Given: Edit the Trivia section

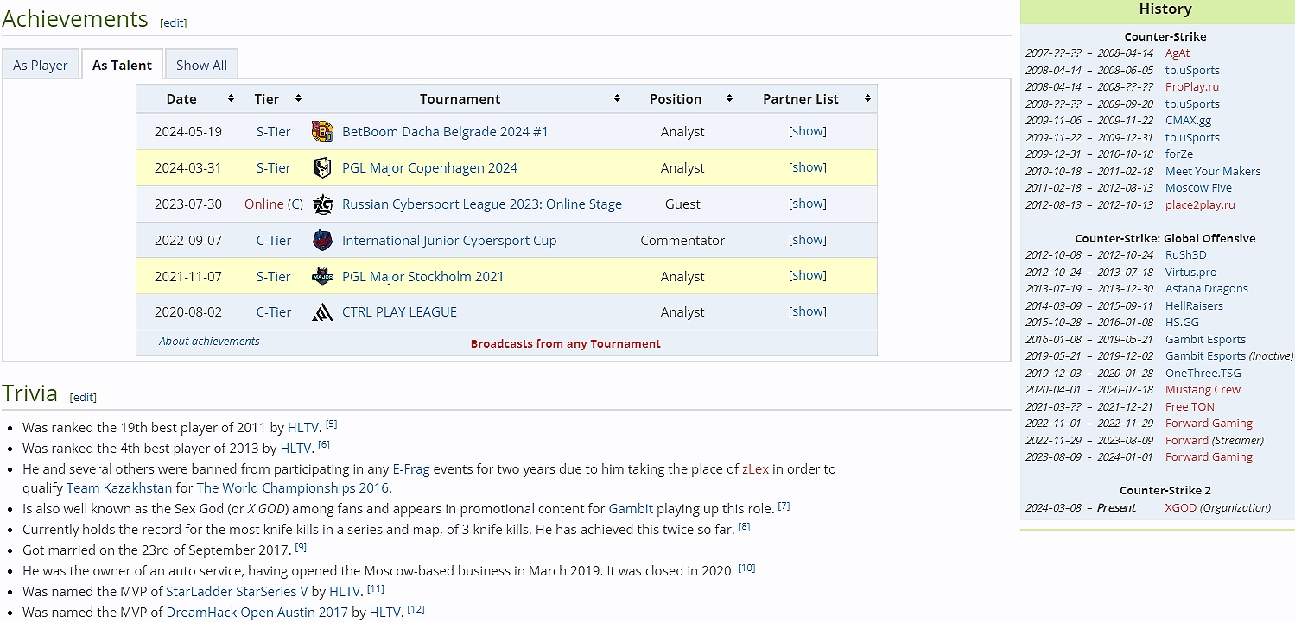Looking at the screenshot, I should pos(83,398).
